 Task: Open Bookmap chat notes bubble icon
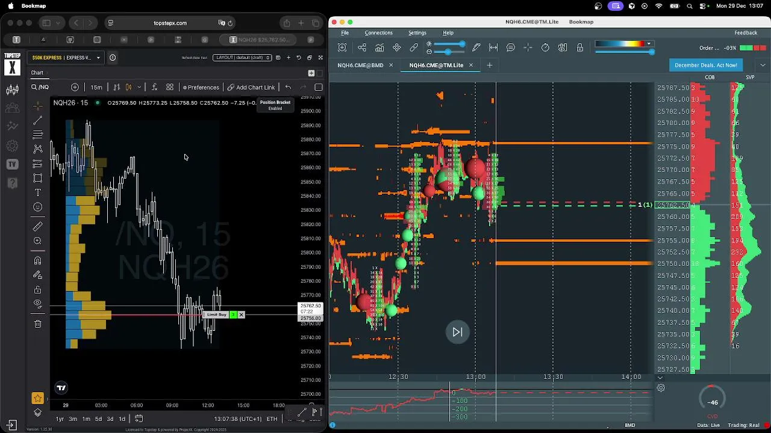tap(511, 48)
